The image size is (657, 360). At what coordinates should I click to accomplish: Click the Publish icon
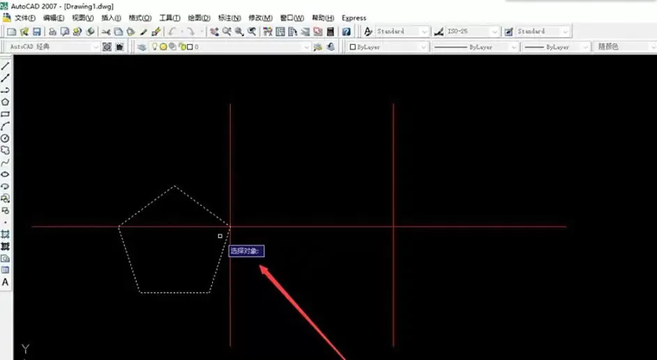(x=77, y=31)
